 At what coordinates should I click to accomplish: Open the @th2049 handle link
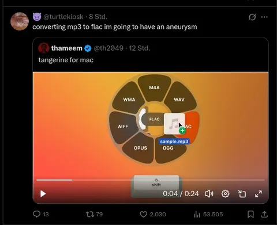(108, 48)
